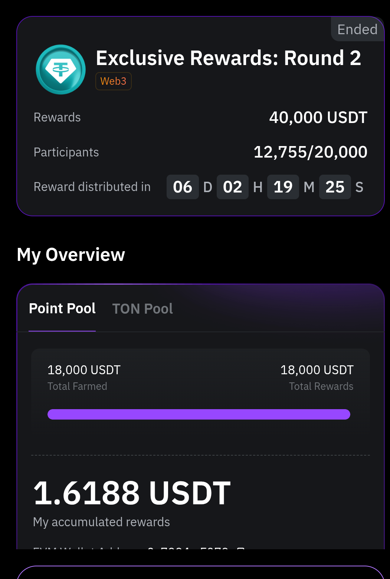390x579 pixels.
Task: Tap the My accumulated rewards label
Action: click(101, 522)
